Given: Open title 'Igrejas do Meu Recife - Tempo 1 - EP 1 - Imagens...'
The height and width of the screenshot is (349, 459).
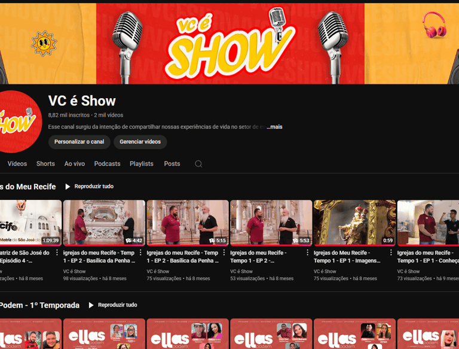Looking at the screenshot, I should [x=347, y=257].
